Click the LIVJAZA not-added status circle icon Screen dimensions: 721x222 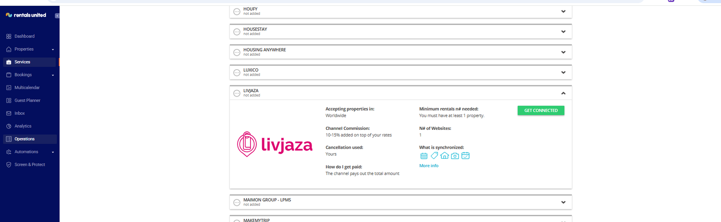(x=237, y=93)
